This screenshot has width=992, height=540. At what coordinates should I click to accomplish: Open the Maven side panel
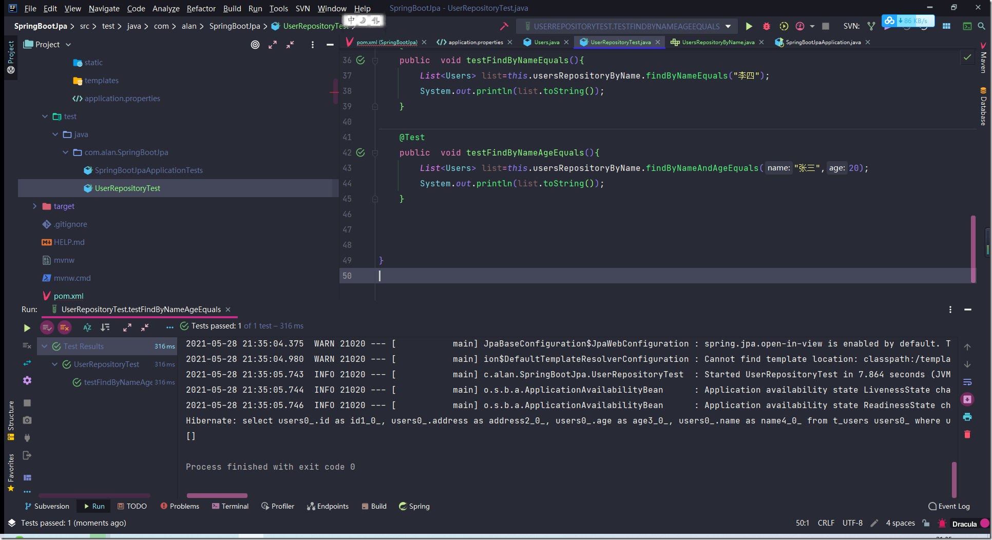coord(983,57)
